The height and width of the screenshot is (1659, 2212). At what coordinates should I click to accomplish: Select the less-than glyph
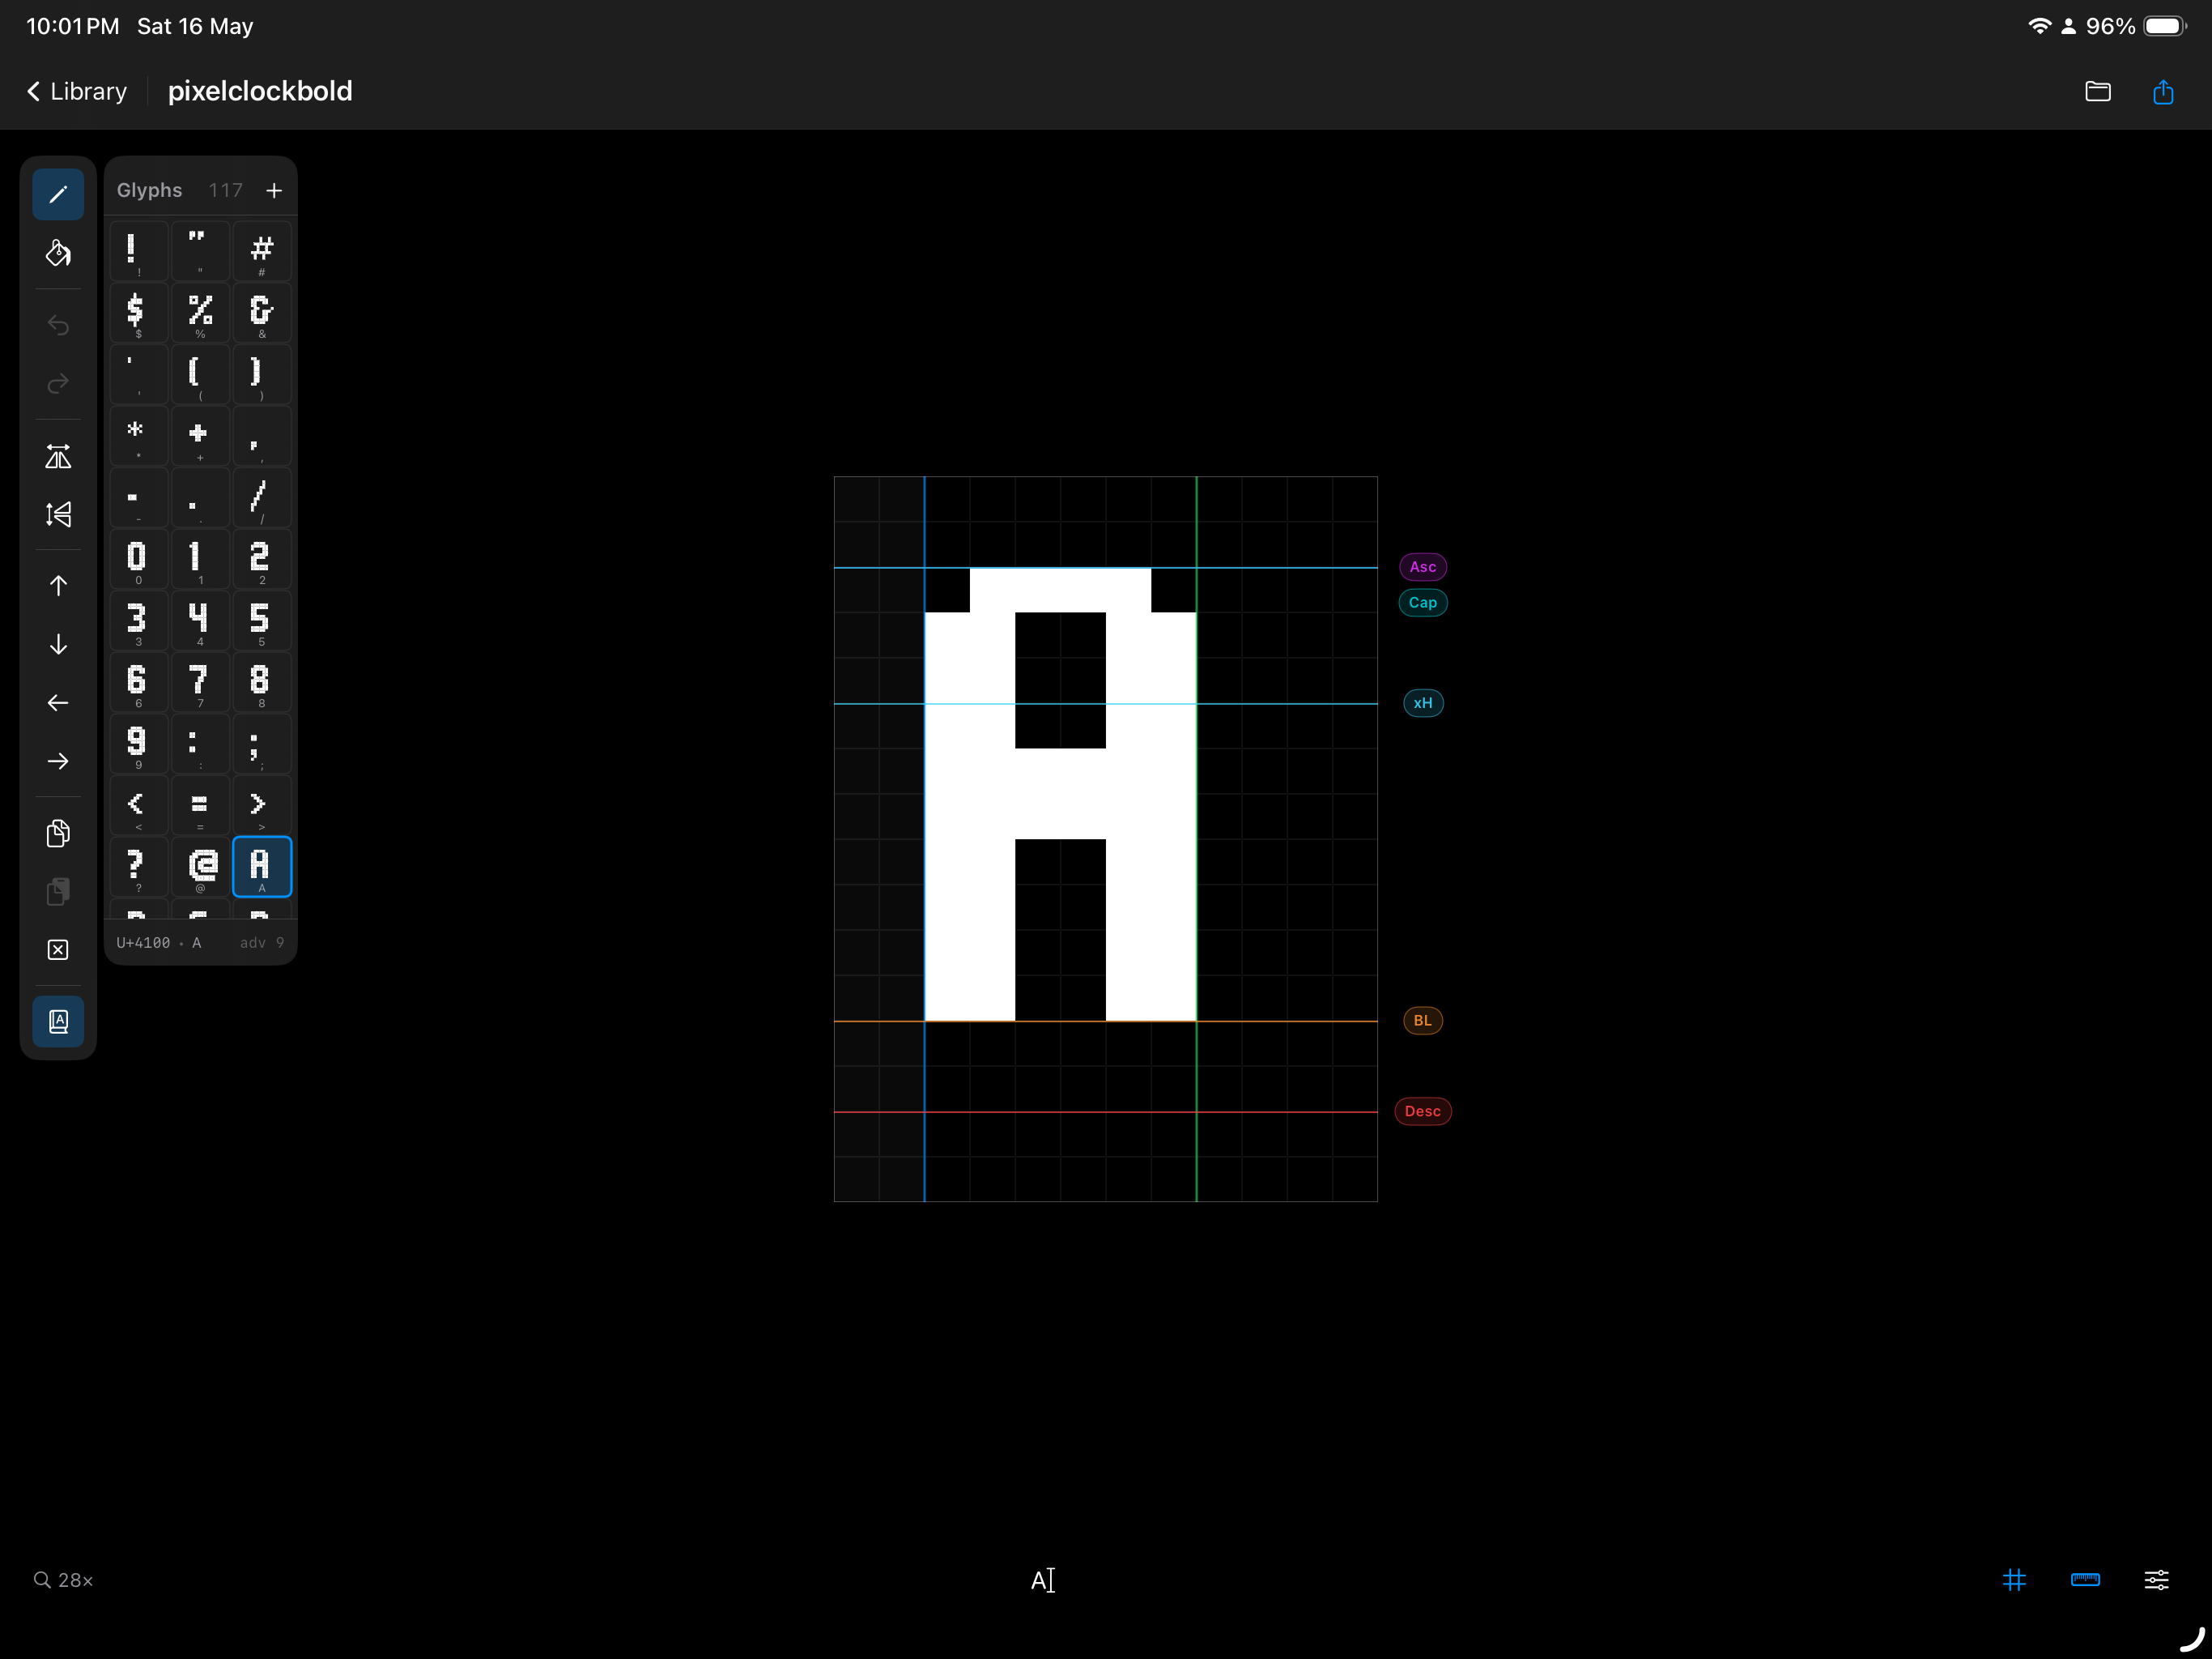[139, 805]
